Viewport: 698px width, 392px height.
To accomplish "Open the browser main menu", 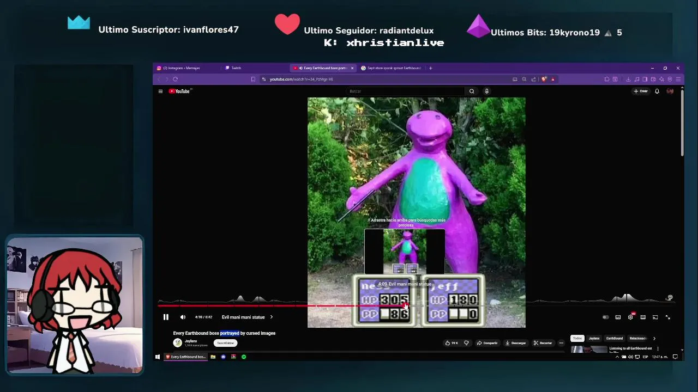I will tap(678, 79).
